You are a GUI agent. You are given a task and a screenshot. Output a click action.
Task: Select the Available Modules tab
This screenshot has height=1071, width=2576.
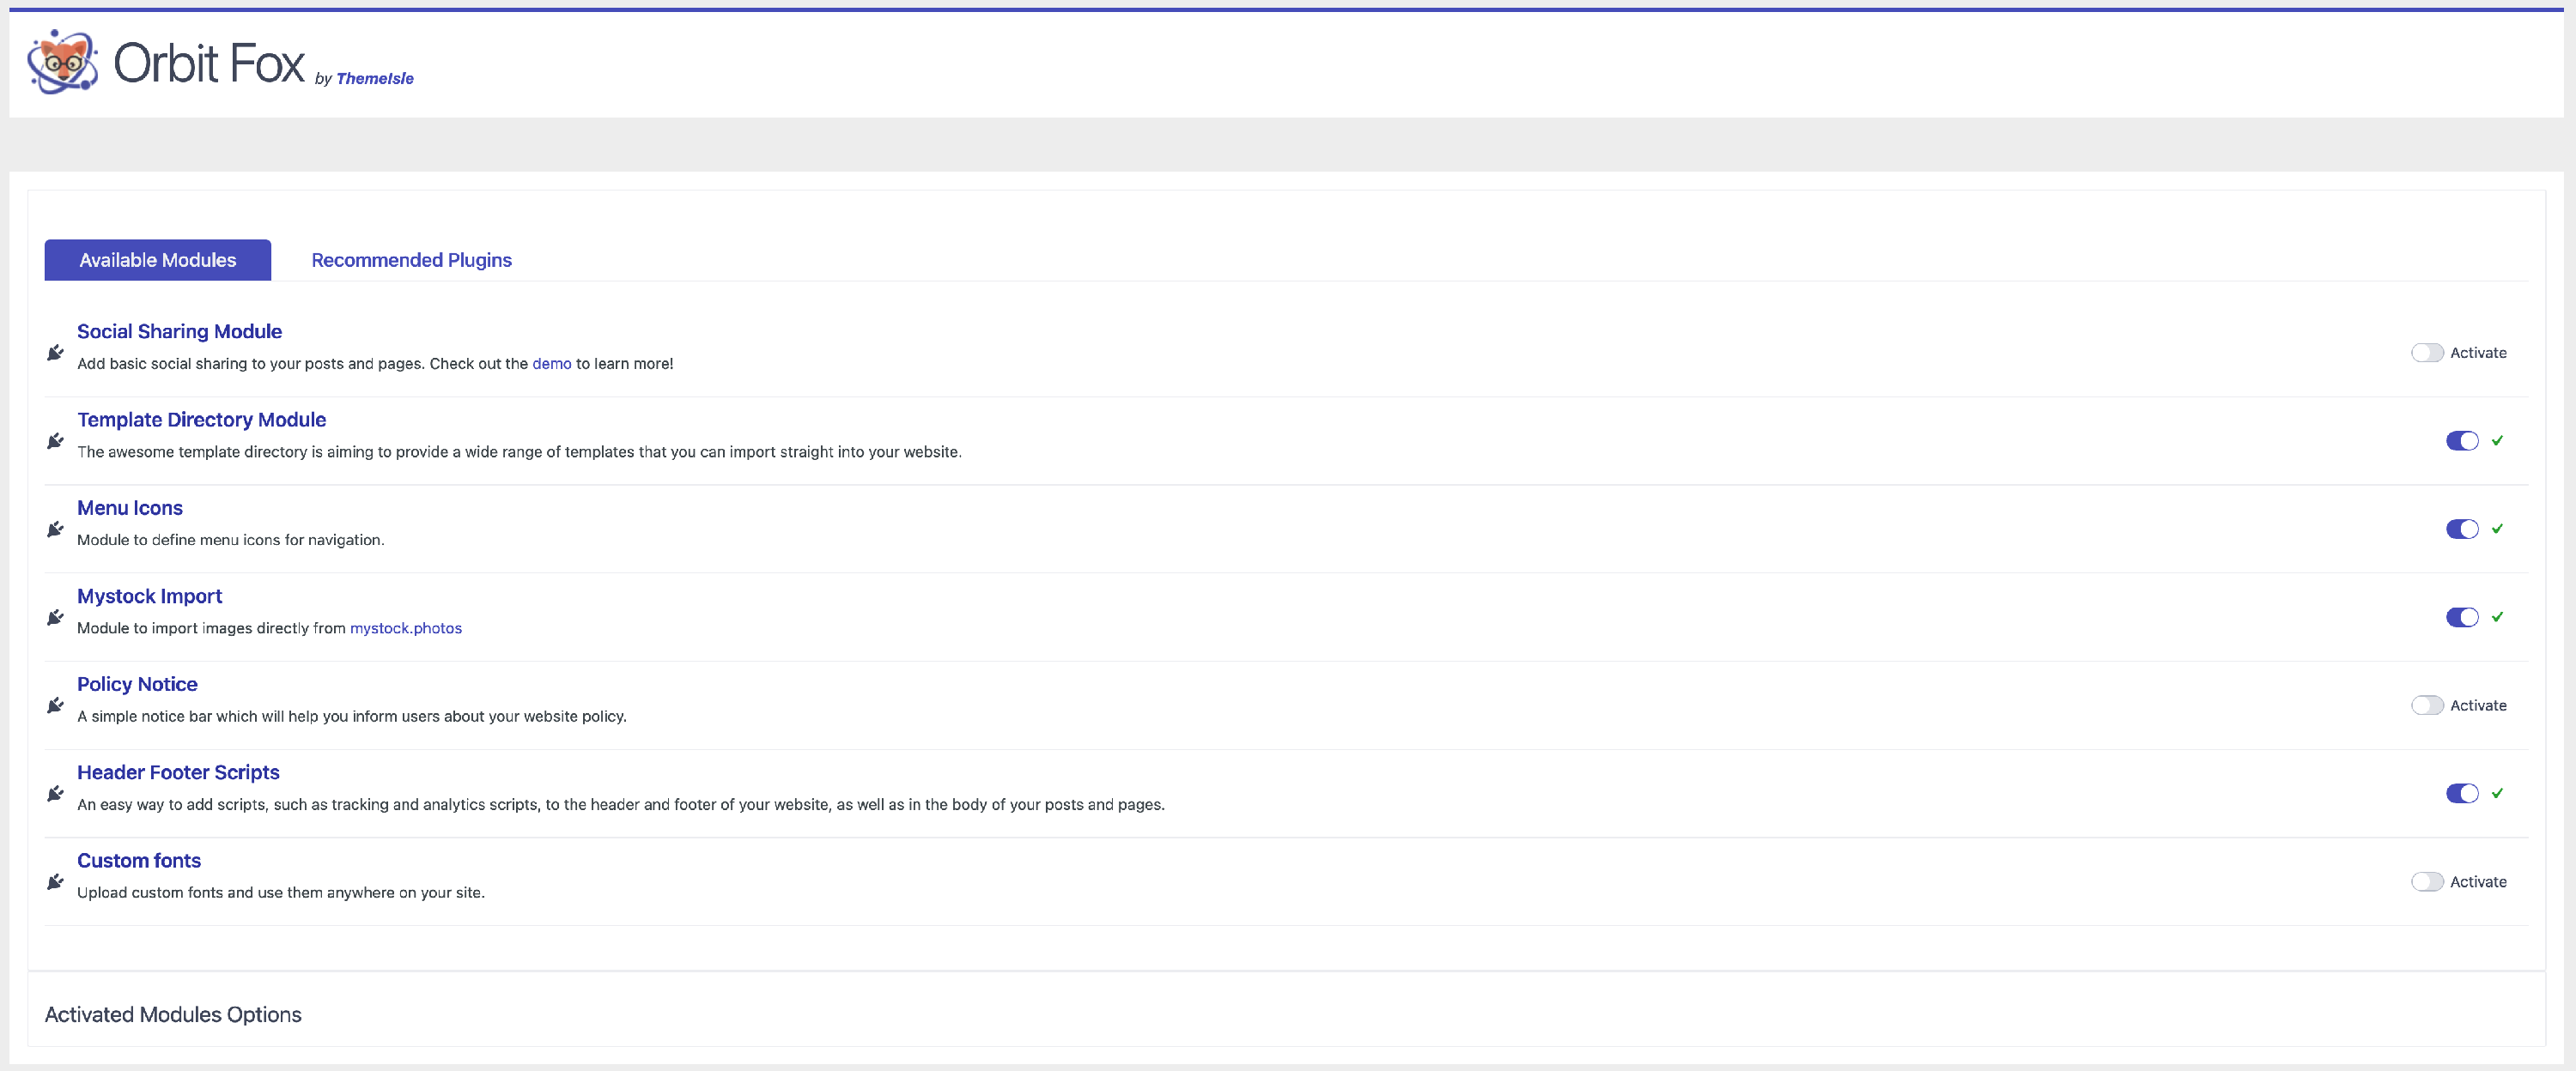157,260
